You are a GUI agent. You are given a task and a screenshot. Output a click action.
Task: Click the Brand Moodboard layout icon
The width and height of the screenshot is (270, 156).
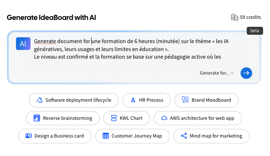tap(185, 100)
